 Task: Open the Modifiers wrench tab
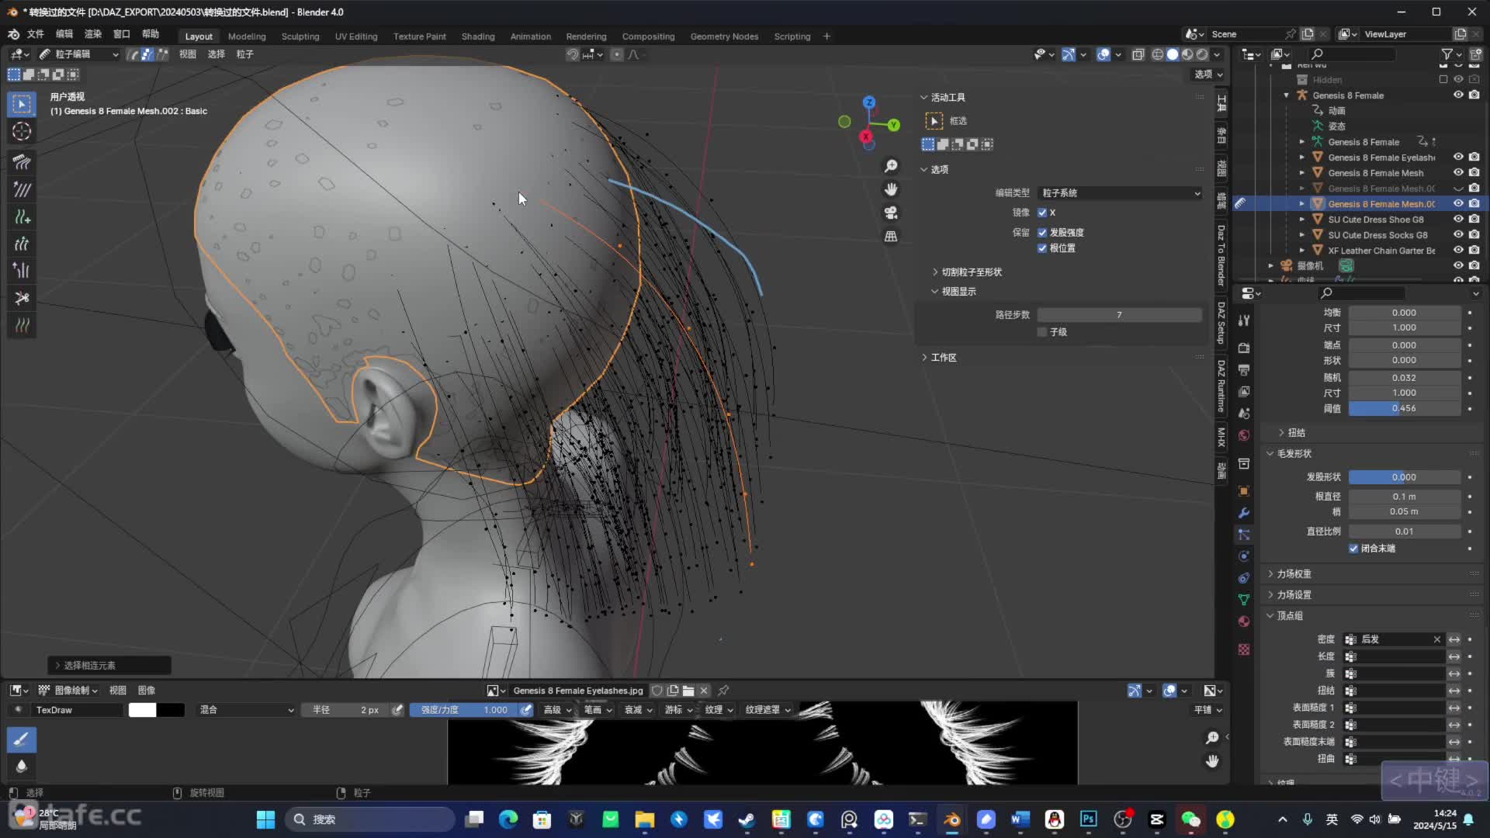click(1244, 513)
